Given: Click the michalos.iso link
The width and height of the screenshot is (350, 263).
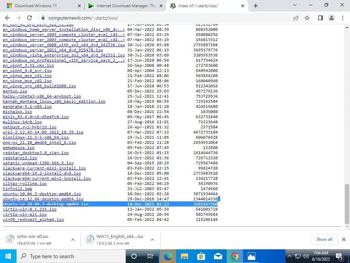Looking at the screenshot, I should [x=17, y=112].
